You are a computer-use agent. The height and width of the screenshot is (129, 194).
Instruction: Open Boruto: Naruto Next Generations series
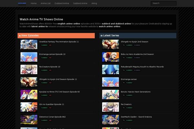click(135, 92)
